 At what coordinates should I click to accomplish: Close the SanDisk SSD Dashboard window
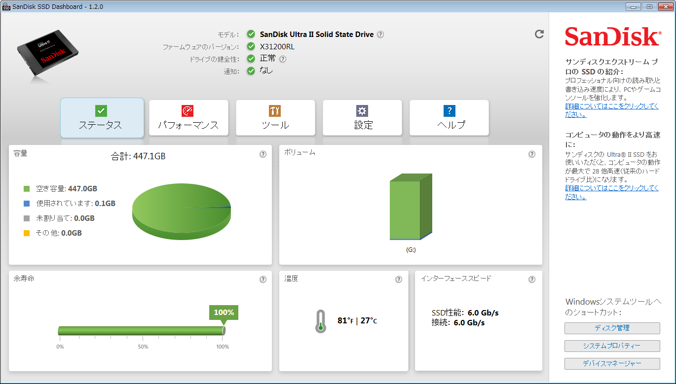point(665,6)
